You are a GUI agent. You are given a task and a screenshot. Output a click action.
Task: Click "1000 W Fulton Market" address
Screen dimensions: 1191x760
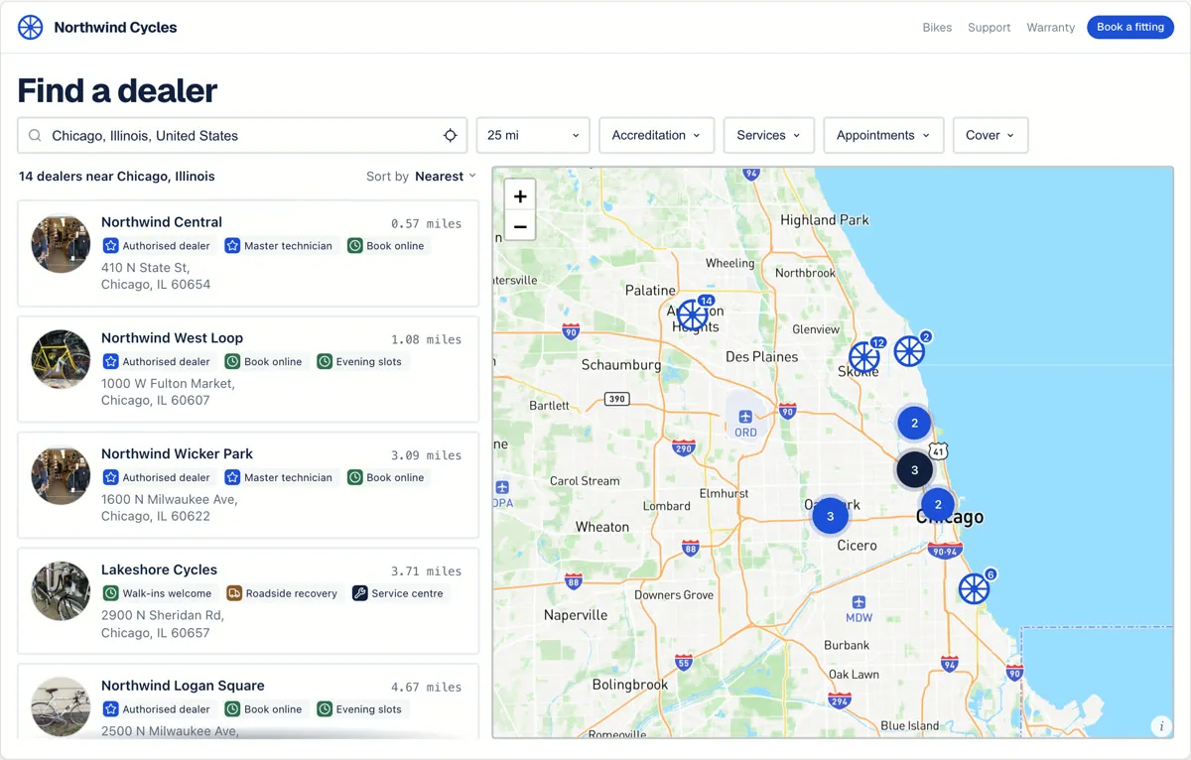tap(168, 384)
